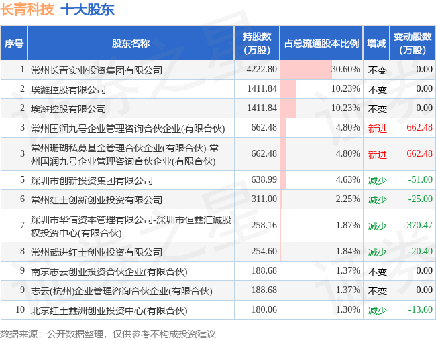Select the shareholder starting with 深圳市华信资本管理有限公司
This screenshot has height=340, width=436.
[131, 226]
